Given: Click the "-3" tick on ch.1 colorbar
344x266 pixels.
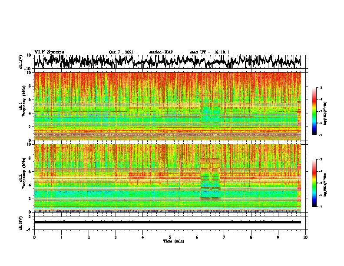Looking at the screenshot, I should pyautogui.click(x=320, y=88).
